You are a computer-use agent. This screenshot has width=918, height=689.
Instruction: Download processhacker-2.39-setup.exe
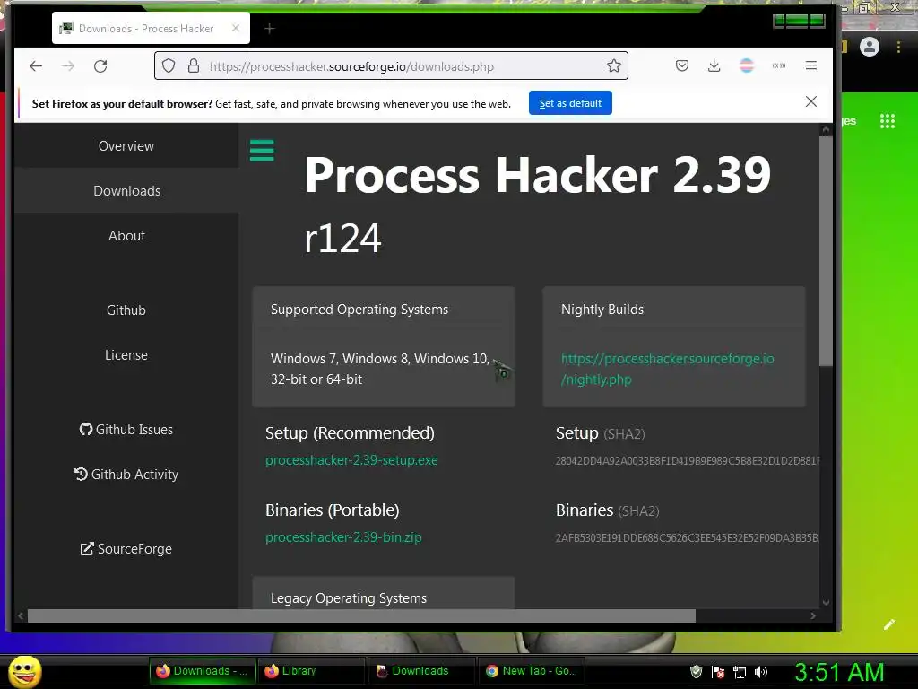point(351,460)
